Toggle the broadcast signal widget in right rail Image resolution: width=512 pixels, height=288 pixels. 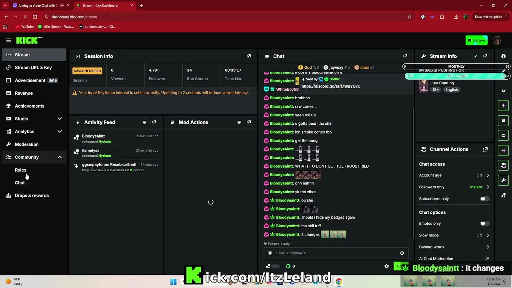click(x=504, y=150)
